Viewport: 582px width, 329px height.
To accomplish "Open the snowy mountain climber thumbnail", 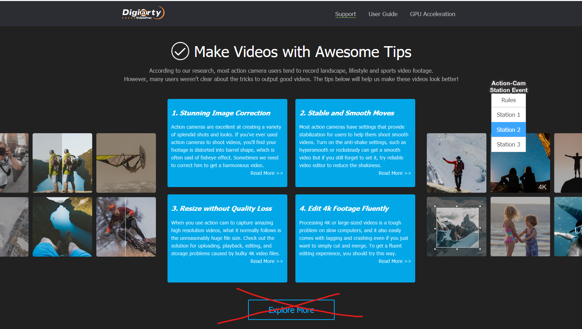I will [457, 163].
